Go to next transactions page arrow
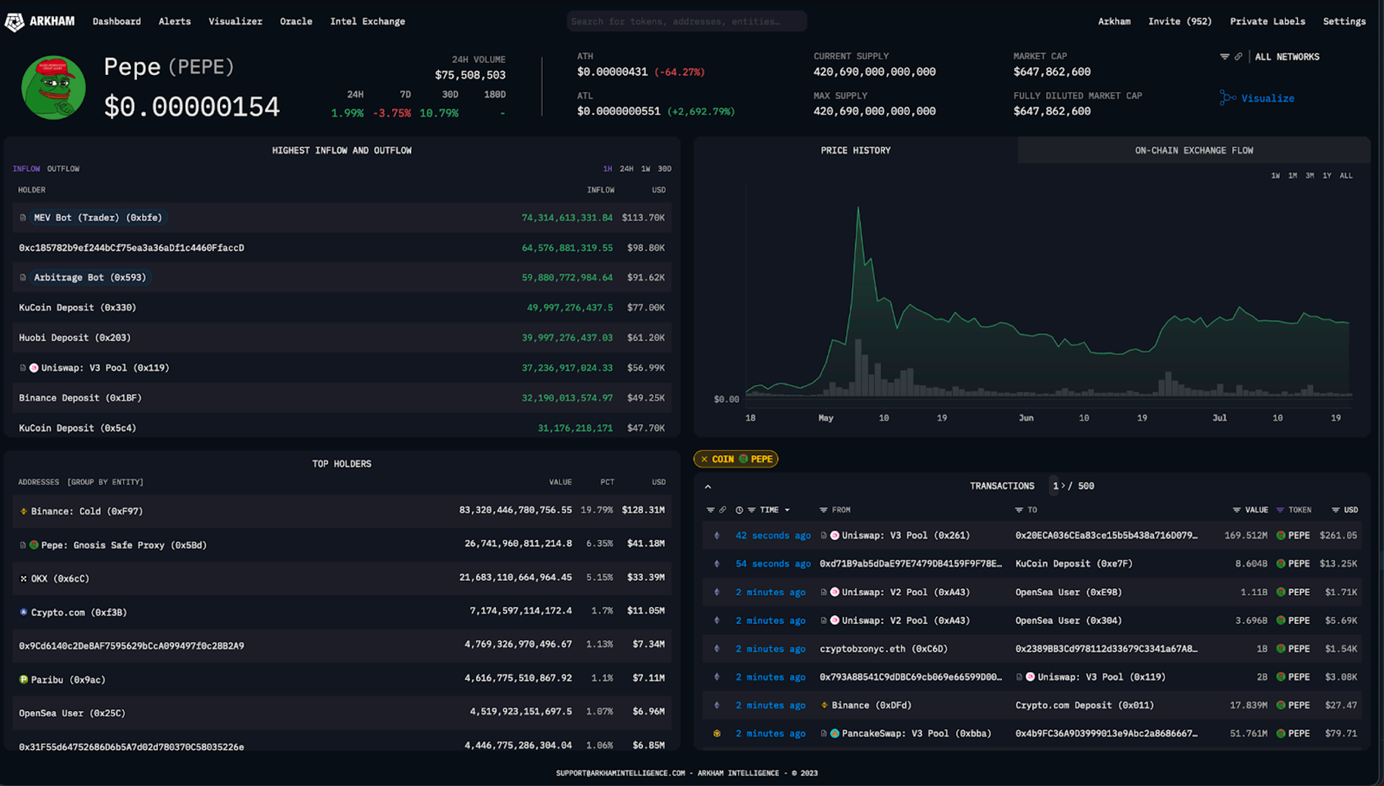 pos(1064,486)
